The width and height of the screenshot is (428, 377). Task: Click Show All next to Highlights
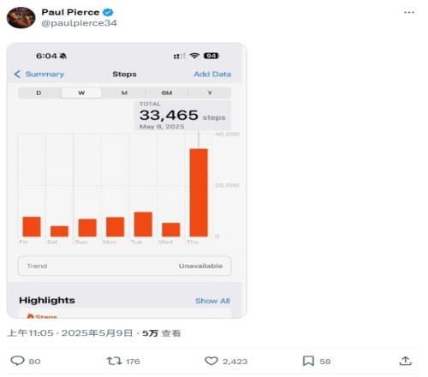212,301
